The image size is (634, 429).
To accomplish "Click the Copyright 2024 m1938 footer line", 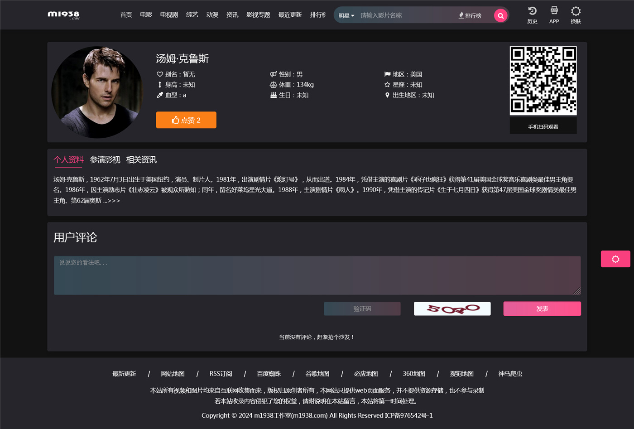I will point(317,415).
